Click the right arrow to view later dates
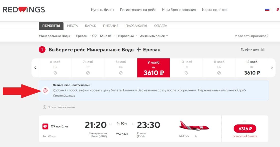This screenshot has width=280, height=147. [272, 68]
